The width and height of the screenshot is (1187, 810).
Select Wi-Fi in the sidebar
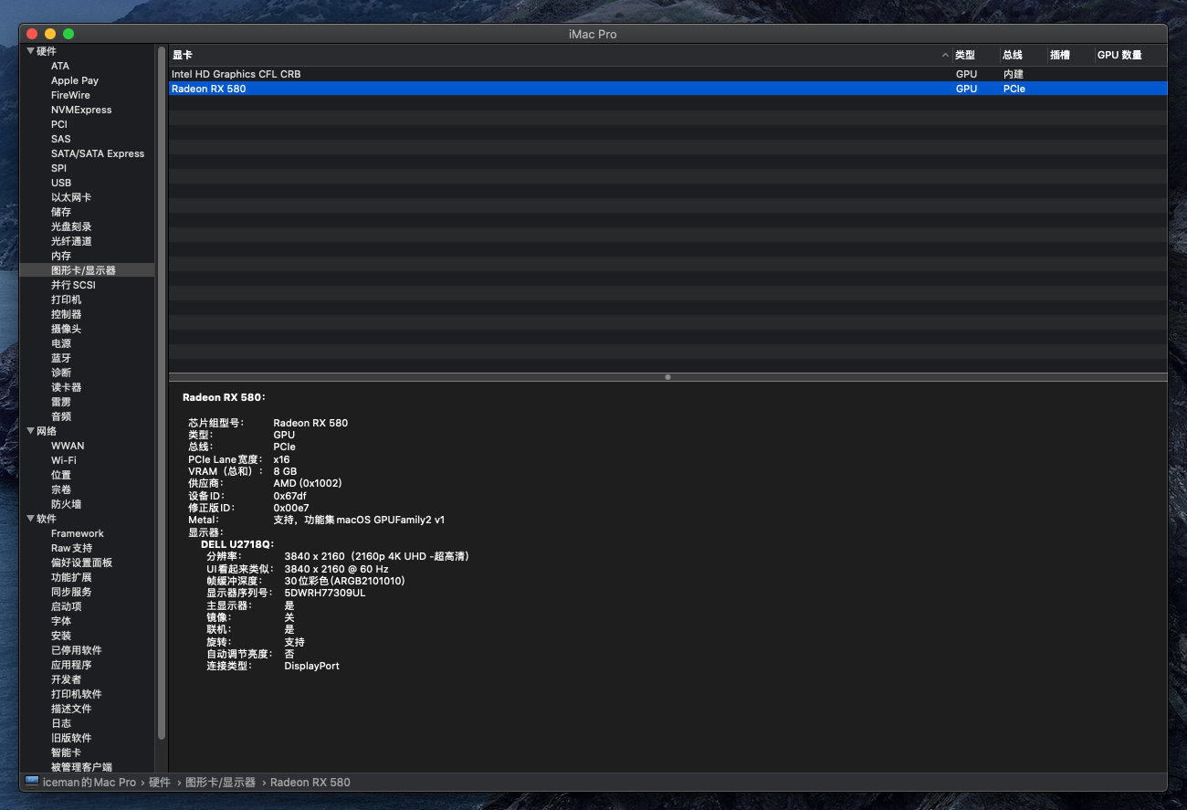[x=64, y=460]
